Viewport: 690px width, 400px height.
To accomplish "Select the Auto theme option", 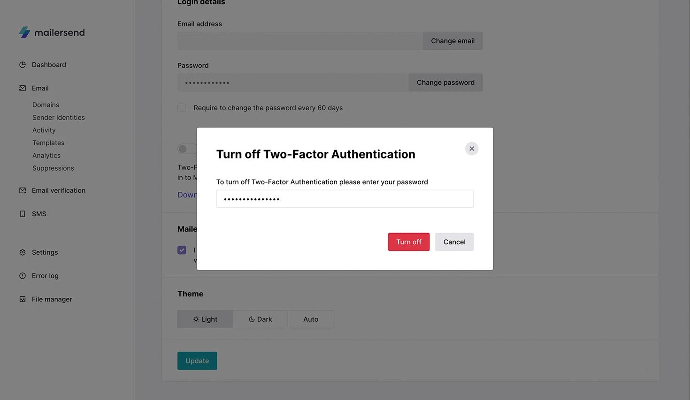I will tap(311, 319).
